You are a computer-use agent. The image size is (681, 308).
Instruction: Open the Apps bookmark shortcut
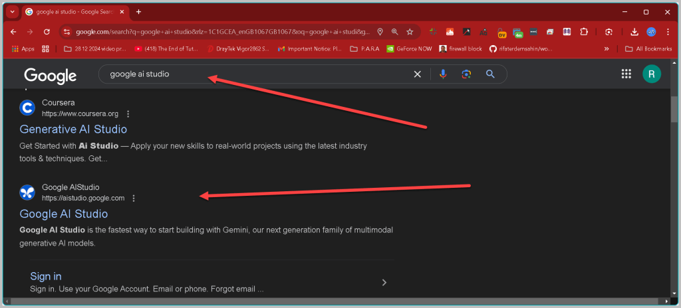(23, 48)
